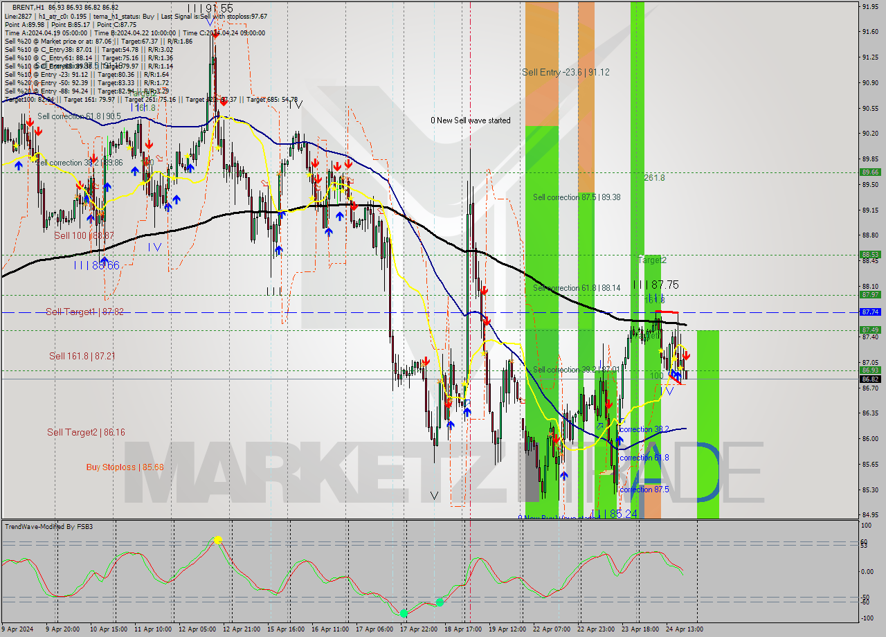Click the '17 Apr 22:00' date axis label
The width and height of the screenshot is (886, 637).
[x=419, y=629]
